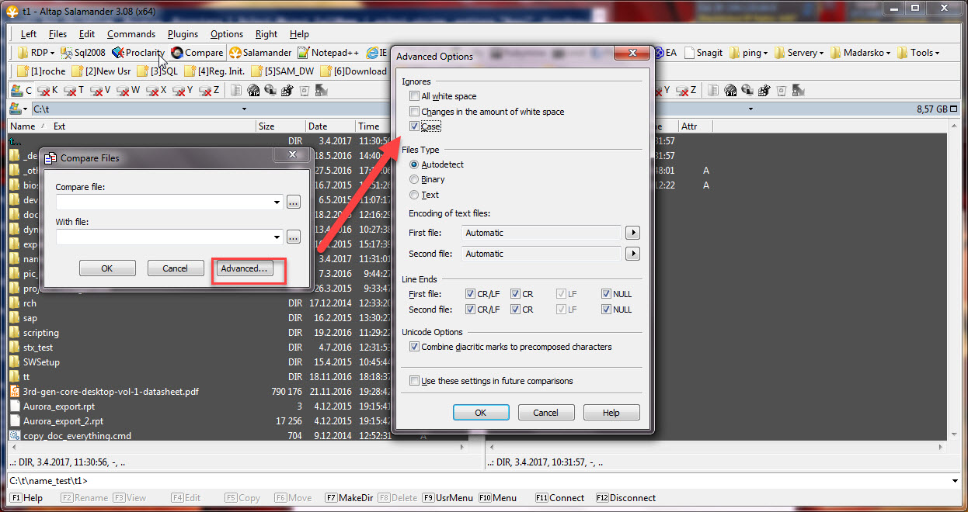
Task: Click Help in Advanced Options dialog
Action: [x=611, y=413]
